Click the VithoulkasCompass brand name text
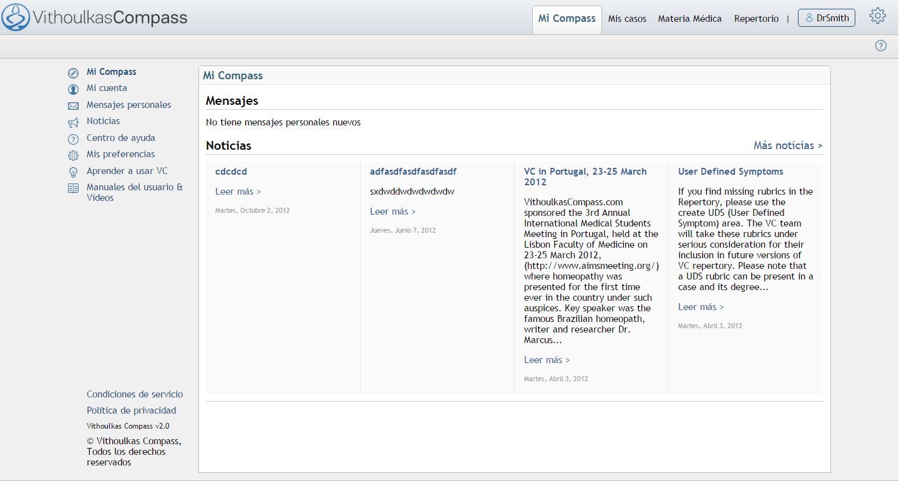899x481 pixels. pyautogui.click(x=110, y=17)
